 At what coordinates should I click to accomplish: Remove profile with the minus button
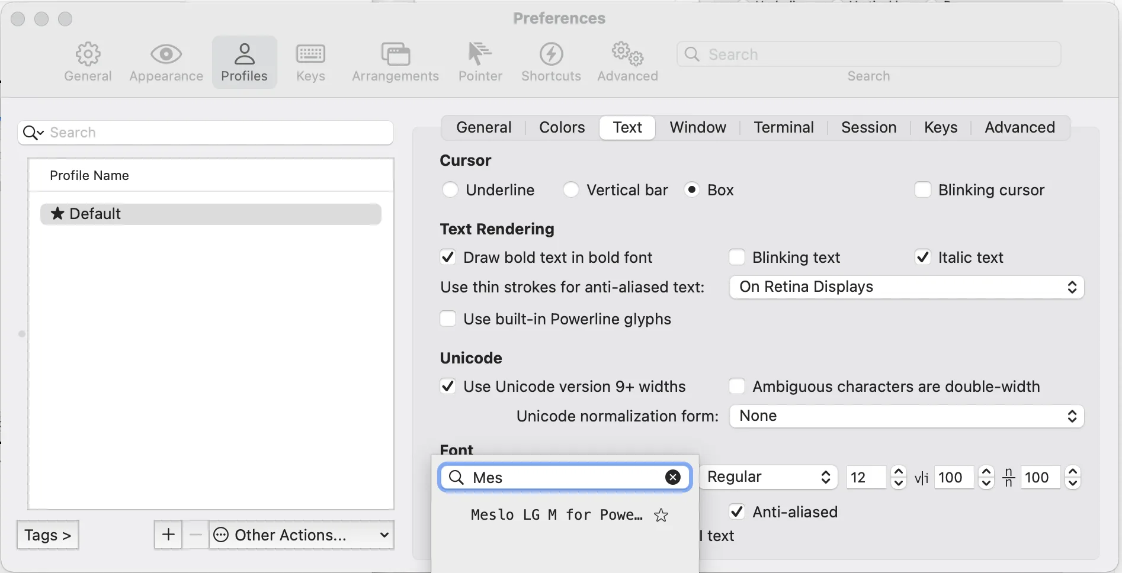pos(195,535)
